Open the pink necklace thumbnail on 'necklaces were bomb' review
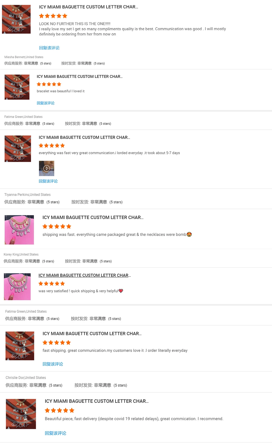 click(x=19, y=230)
